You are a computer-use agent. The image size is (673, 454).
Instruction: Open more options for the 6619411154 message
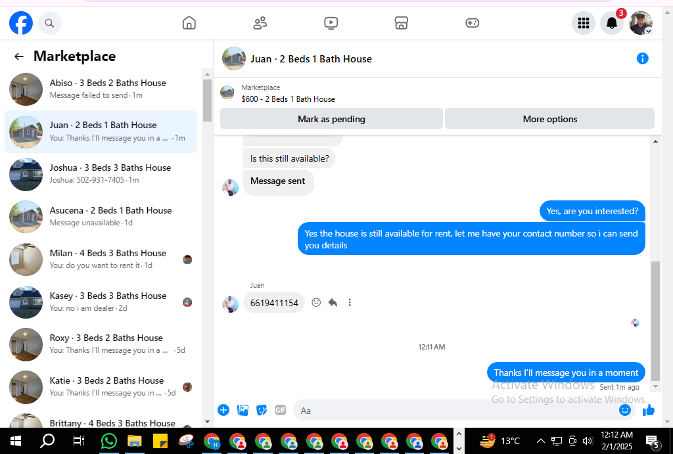coord(350,302)
